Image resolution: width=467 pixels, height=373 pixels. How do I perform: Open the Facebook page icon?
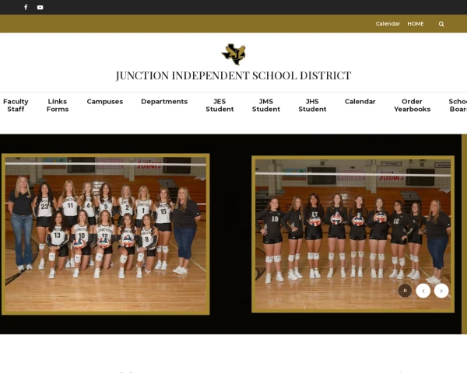[x=26, y=7]
